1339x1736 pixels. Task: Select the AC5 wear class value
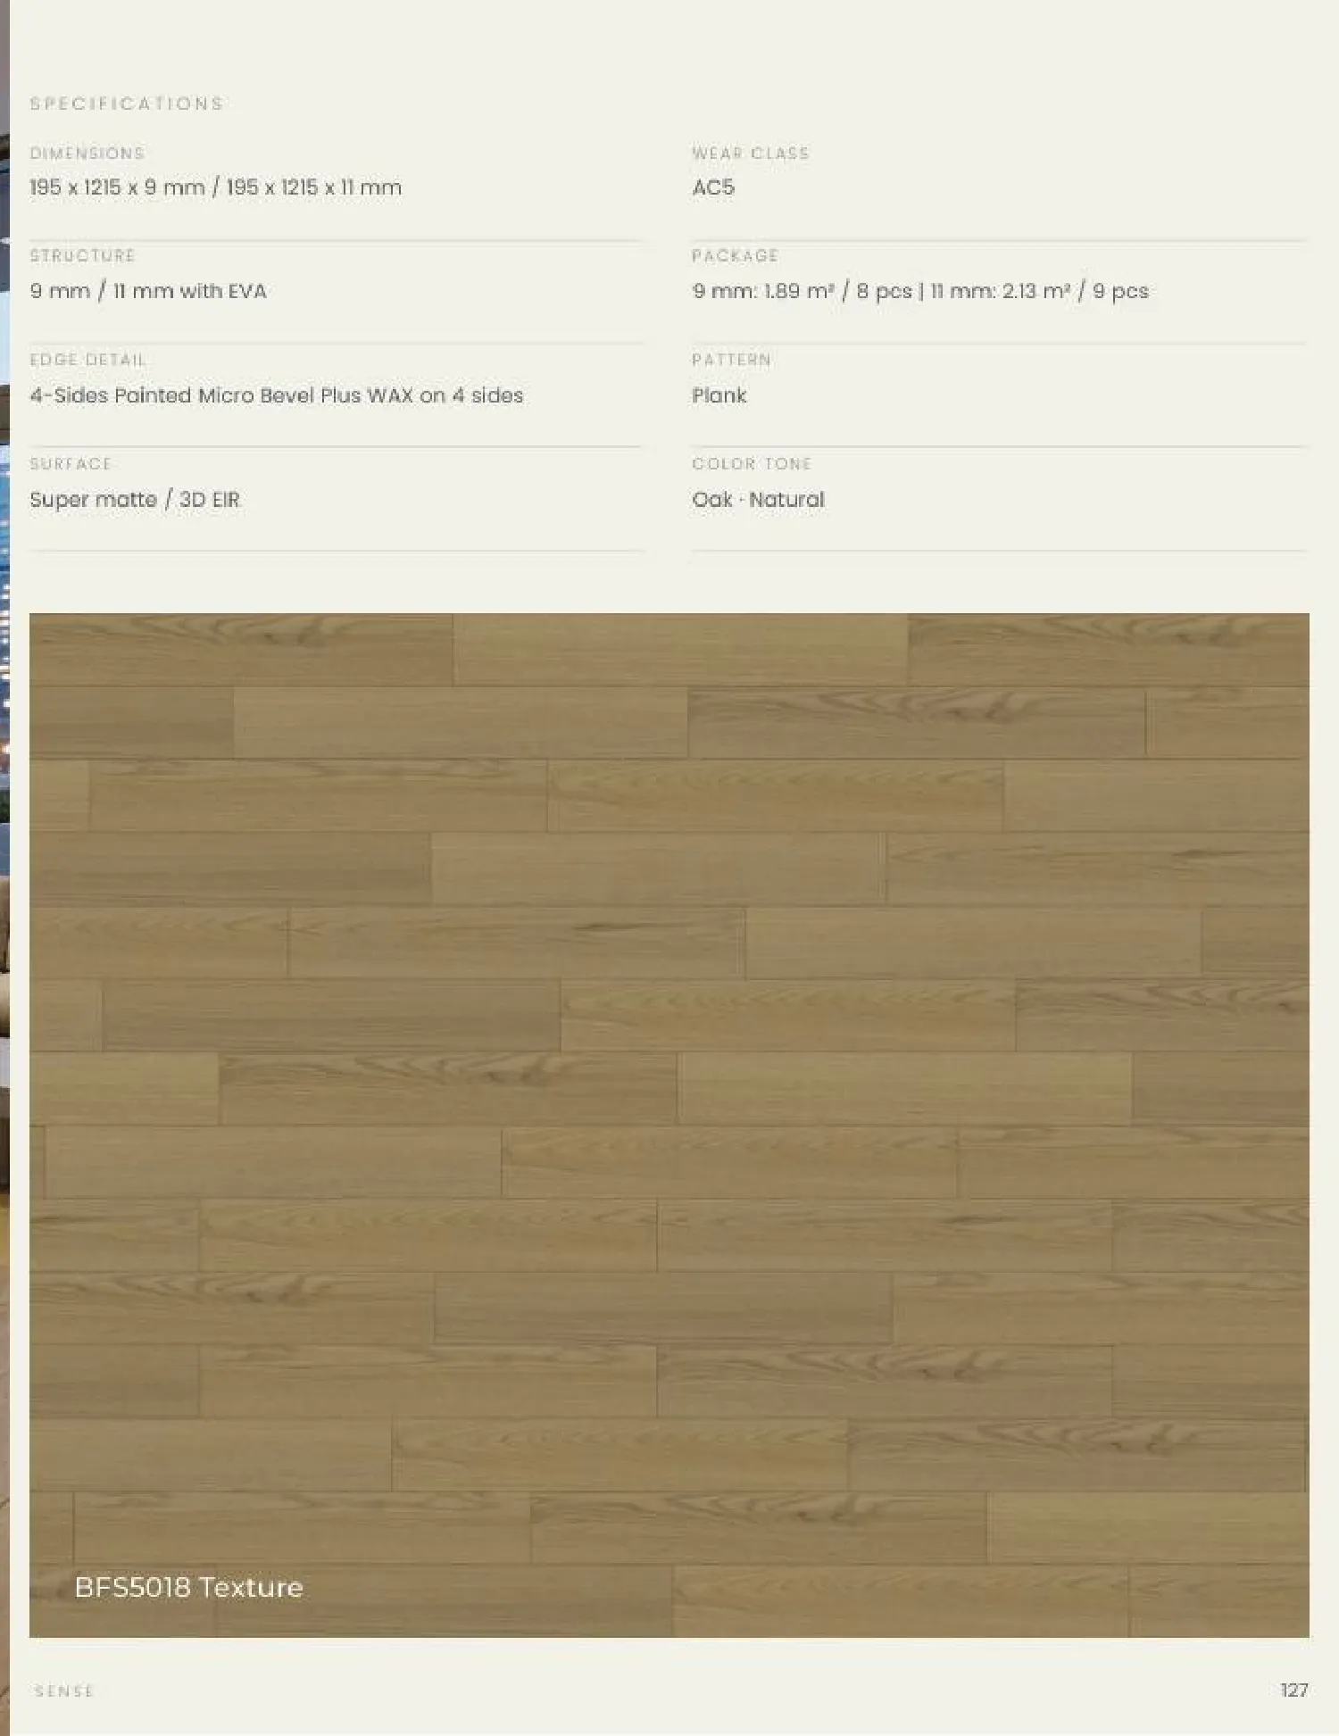point(713,187)
